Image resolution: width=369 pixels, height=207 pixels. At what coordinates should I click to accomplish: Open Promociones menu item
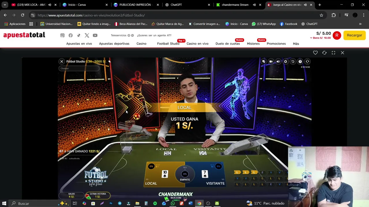[276, 44]
